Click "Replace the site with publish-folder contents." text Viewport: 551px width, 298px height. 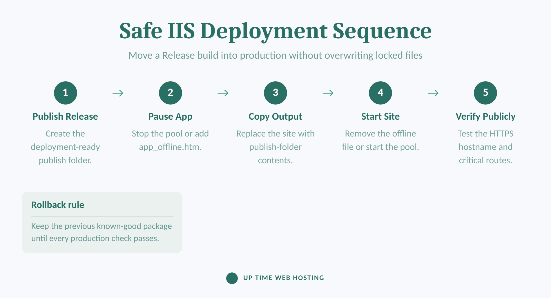point(275,147)
